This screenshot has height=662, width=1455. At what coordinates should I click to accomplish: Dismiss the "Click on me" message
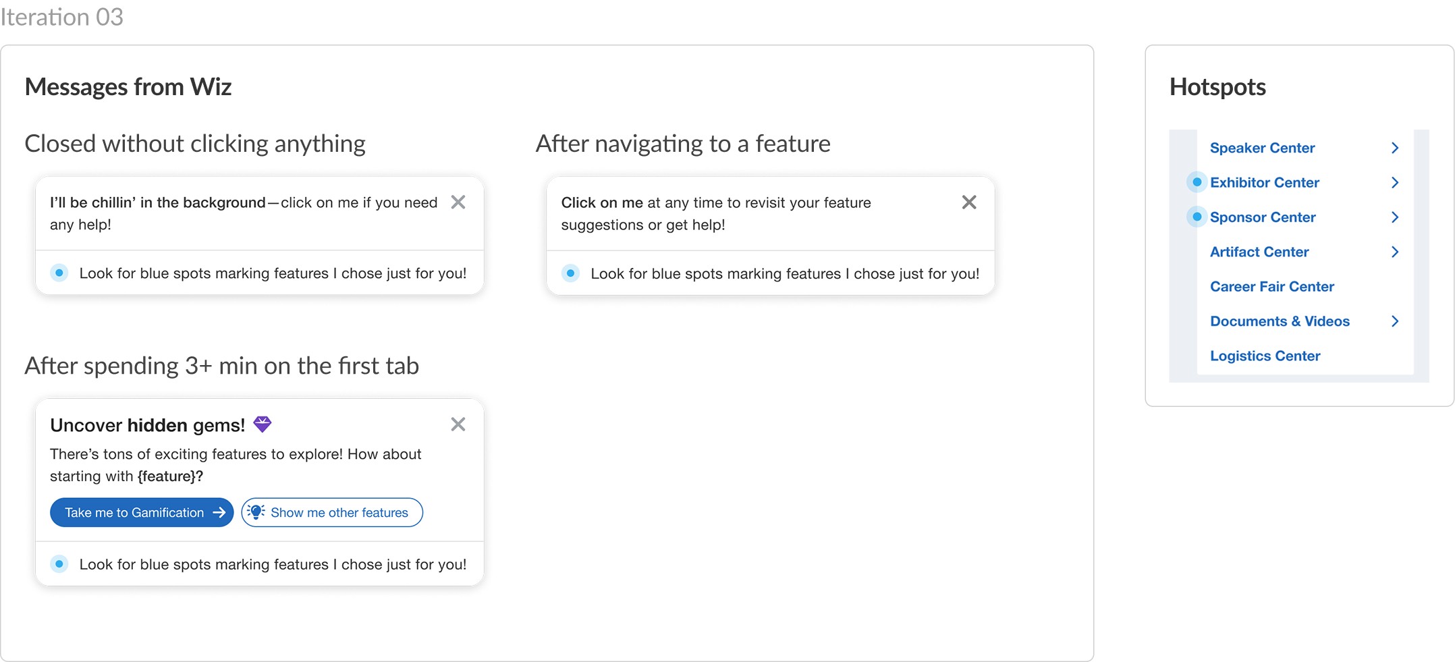(x=969, y=202)
